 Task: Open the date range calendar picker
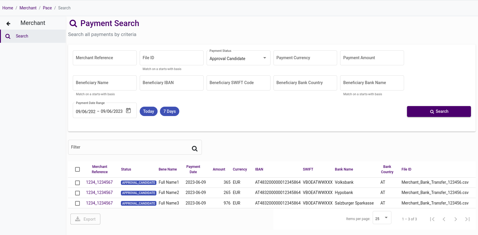(128, 111)
